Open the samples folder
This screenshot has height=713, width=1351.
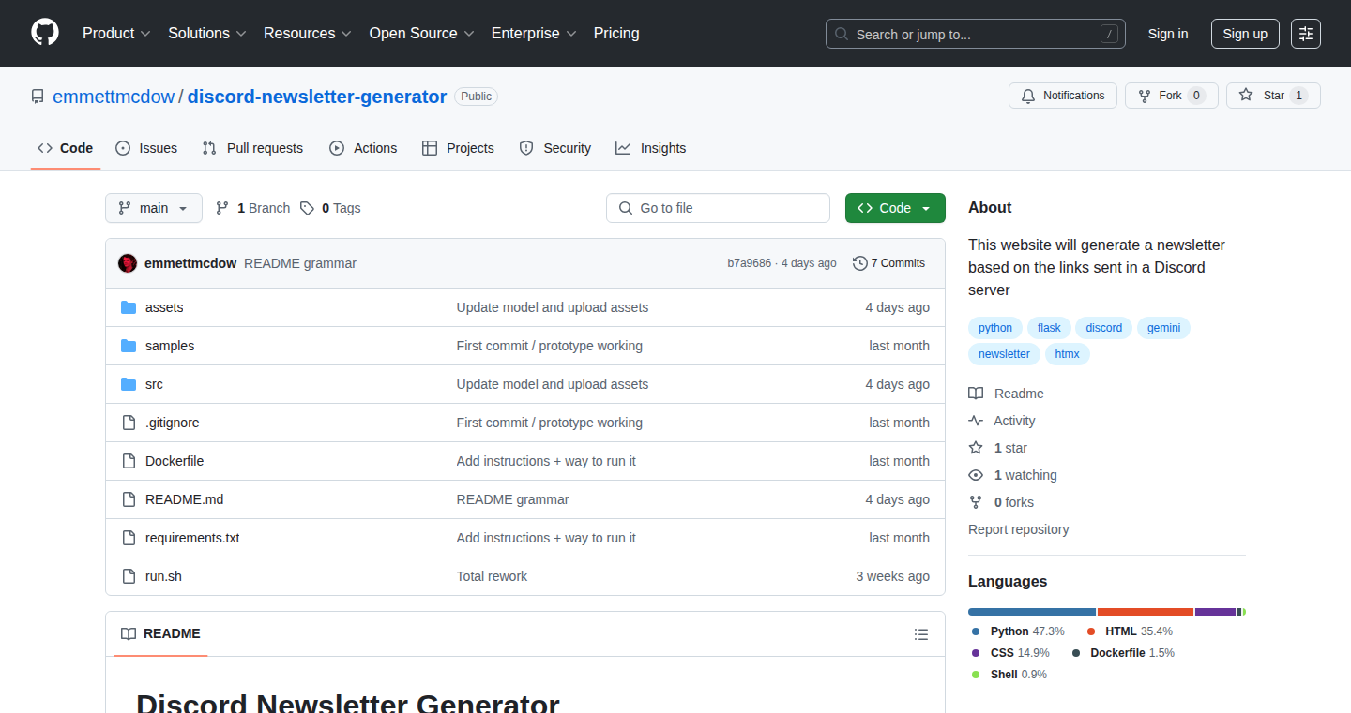170,346
